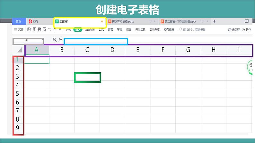Image resolution: width=255 pixels, height=143 pixels.
Task: Click the plus icon to add new tab
Action: point(214,21)
